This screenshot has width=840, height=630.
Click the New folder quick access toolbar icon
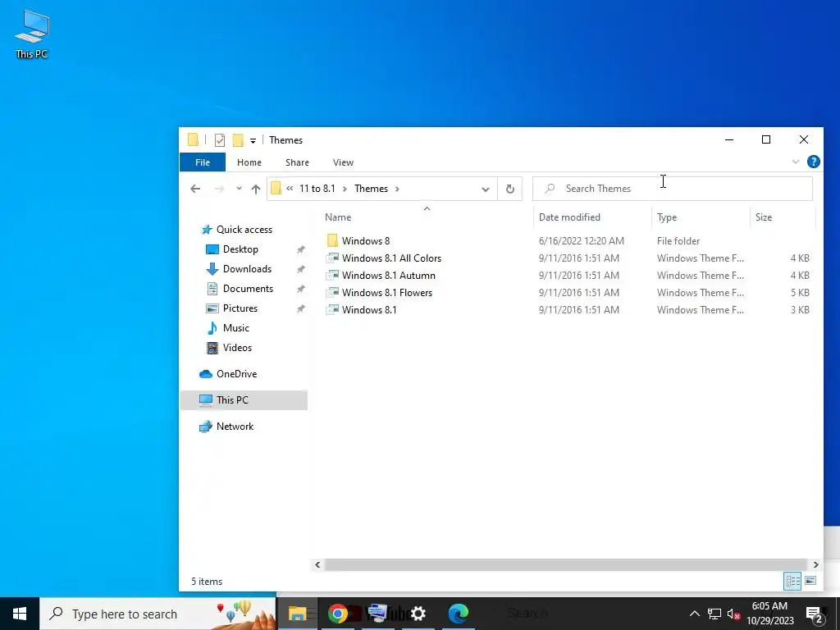[x=238, y=140]
